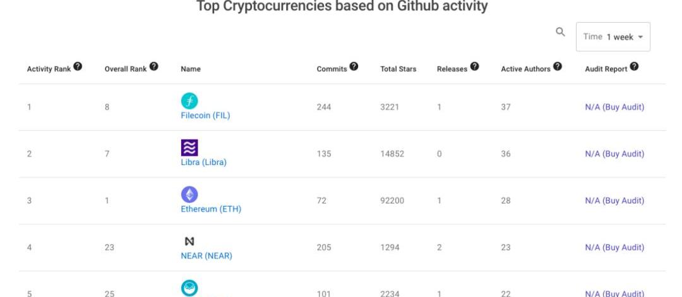The width and height of the screenshot is (682, 297).
Task: Click help icon next to Releases
Action: [x=474, y=66]
